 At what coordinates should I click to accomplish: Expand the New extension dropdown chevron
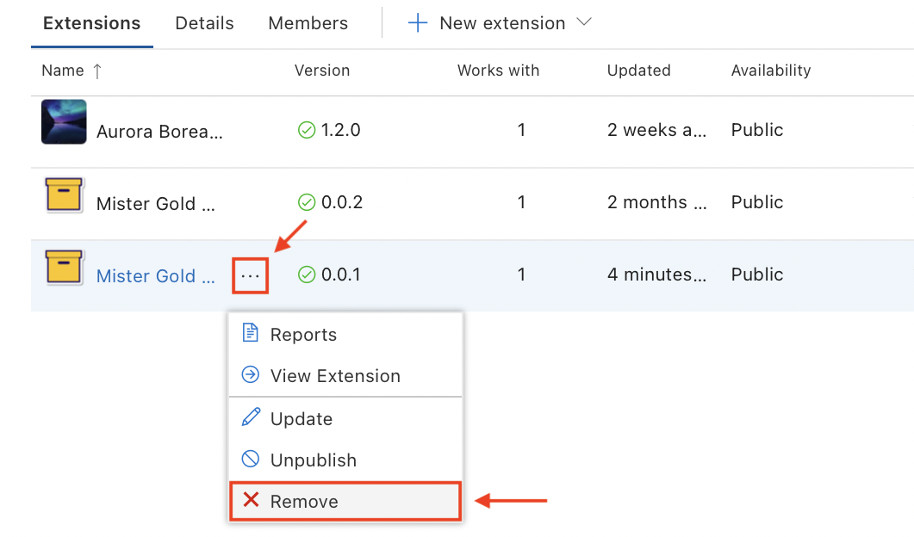tap(585, 24)
